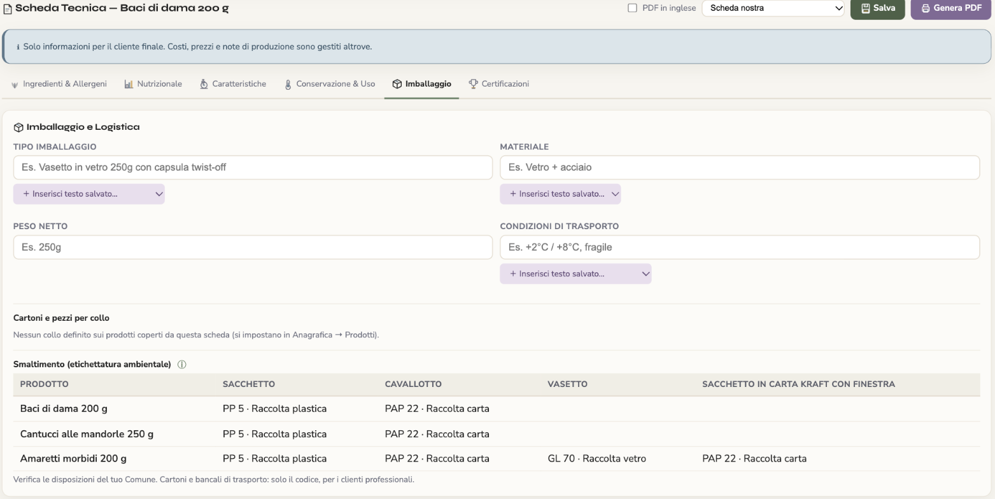Click the GL 70 · Raccolta vetro cell
This screenshot has width=995, height=499.
tap(596, 458)
